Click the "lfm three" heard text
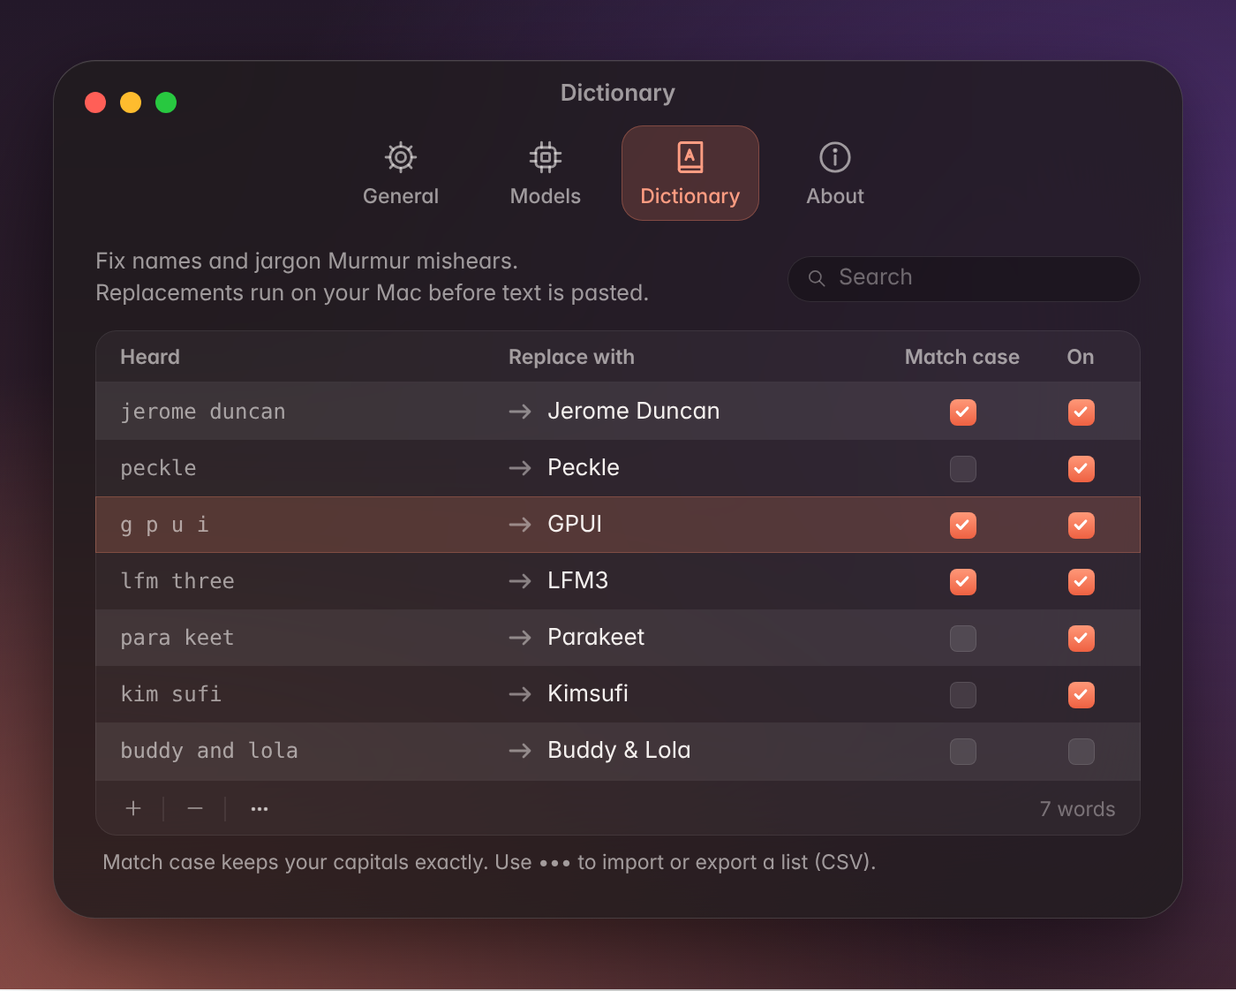The width and height of the screenshot is (1236, 991). point(177,581)
